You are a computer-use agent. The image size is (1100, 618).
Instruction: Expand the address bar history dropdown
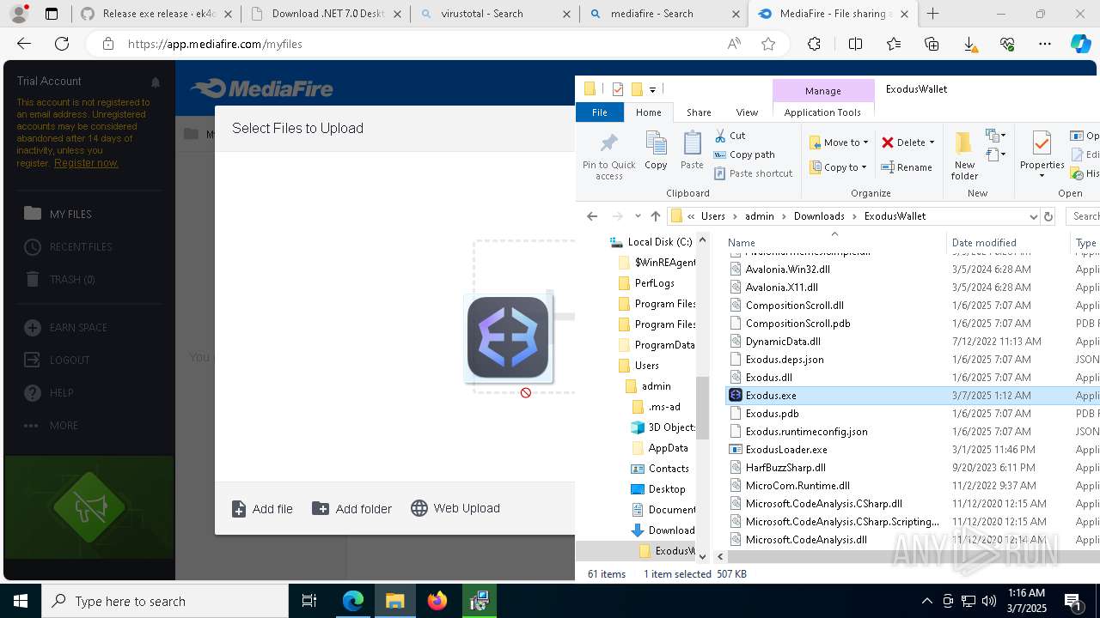[1033, 216]
